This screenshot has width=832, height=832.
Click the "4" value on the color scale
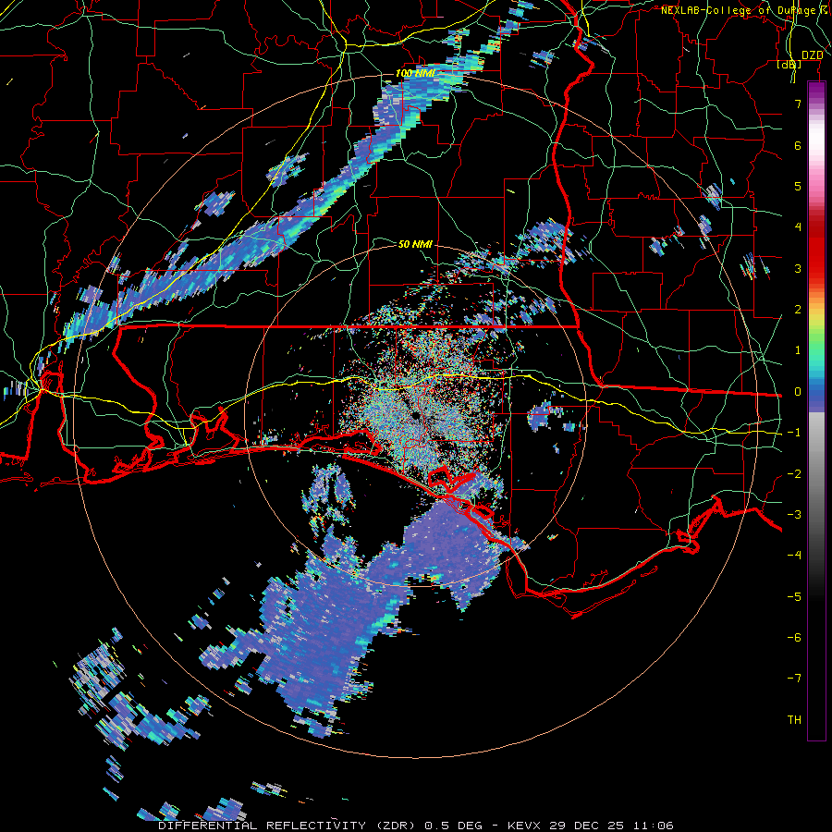(x=798, y=227)
